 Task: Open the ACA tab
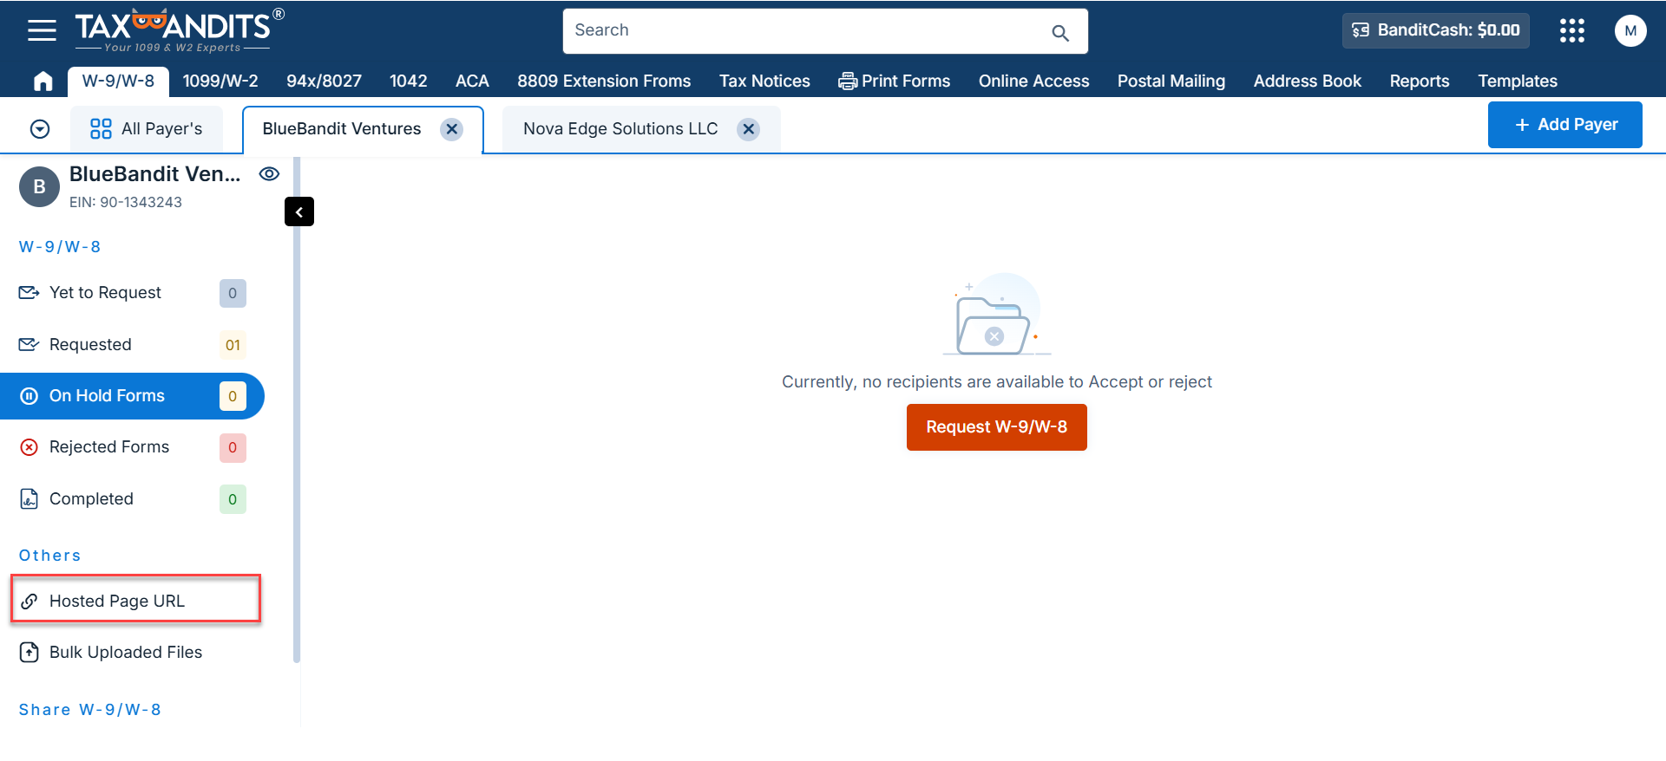472,81
